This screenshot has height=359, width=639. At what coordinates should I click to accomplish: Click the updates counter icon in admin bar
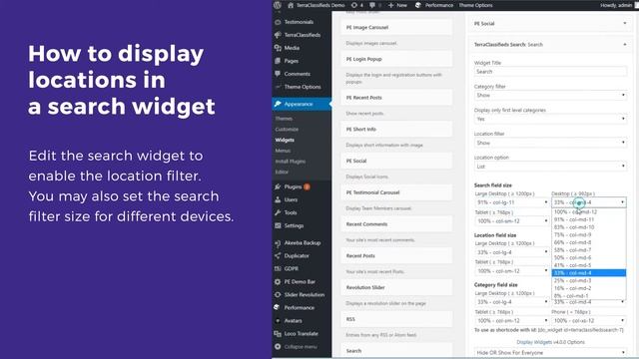pos(354,5)
